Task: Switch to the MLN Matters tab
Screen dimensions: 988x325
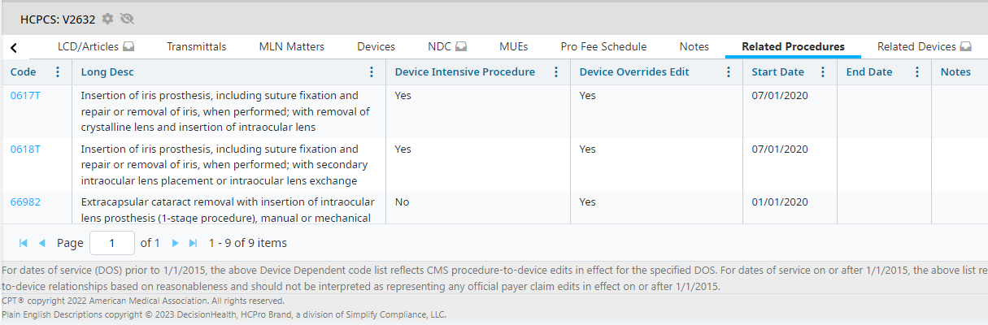Action: point(291,46)
